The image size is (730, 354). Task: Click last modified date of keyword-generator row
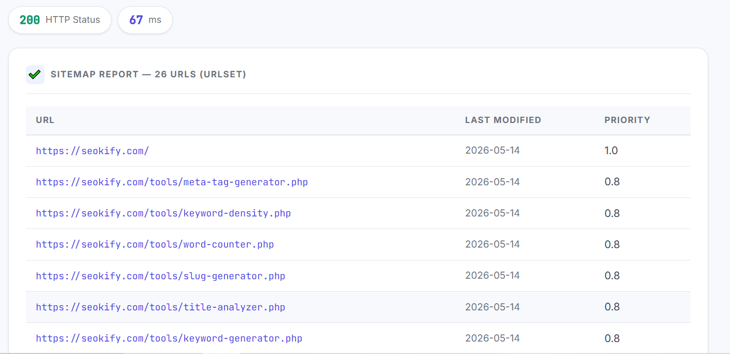493,338
